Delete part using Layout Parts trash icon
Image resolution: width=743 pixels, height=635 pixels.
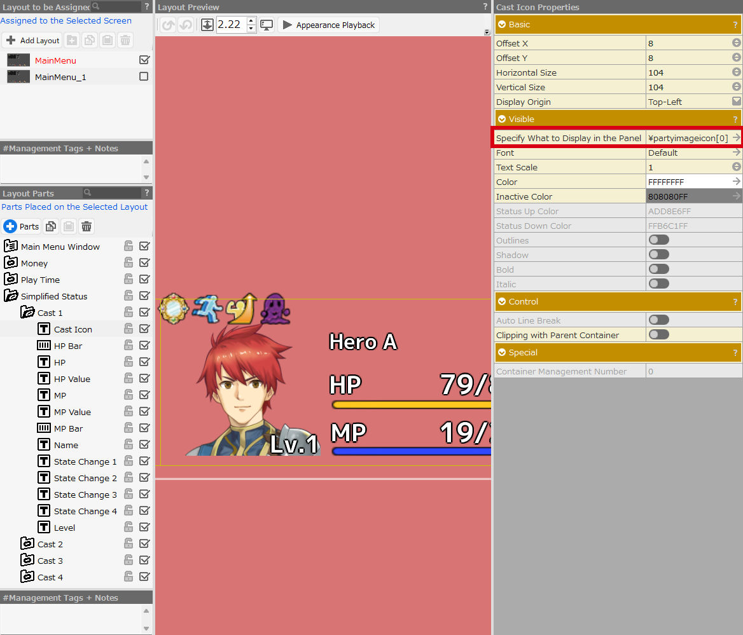(87, 226)
